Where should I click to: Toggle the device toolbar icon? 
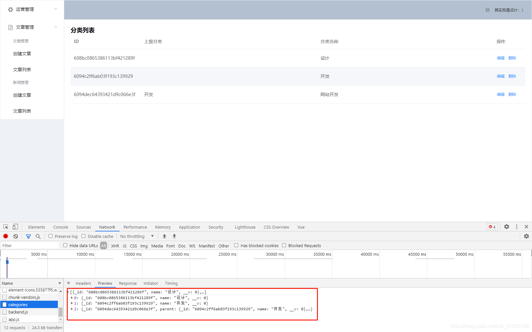point(15,227)
